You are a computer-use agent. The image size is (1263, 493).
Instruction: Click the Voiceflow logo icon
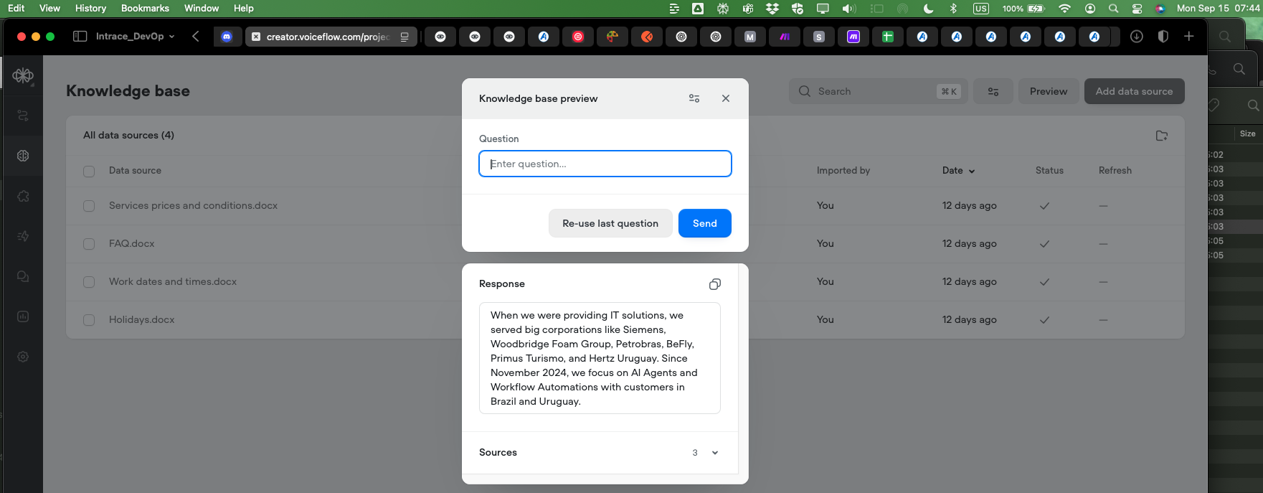(x=23, y=75)
